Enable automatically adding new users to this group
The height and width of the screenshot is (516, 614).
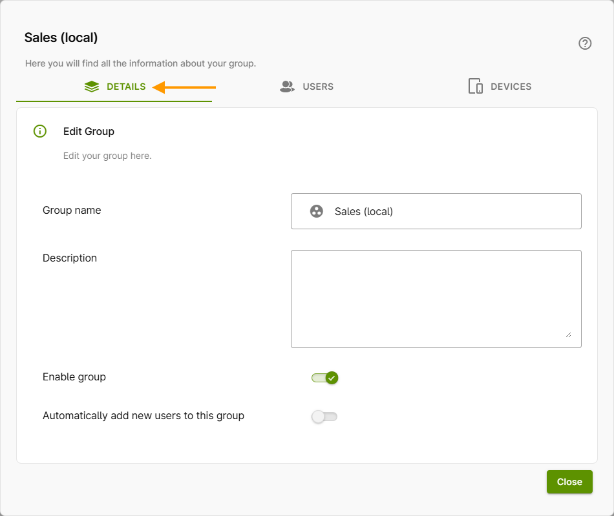pyautogui.click(x=324, y=416)
